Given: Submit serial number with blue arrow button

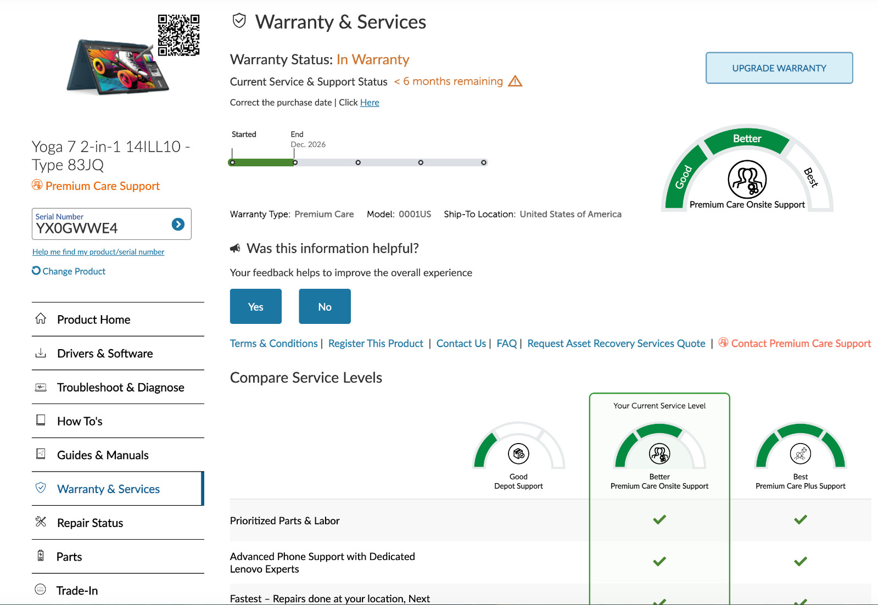Looking at the screenshot, I should click(x=178, y=224).
